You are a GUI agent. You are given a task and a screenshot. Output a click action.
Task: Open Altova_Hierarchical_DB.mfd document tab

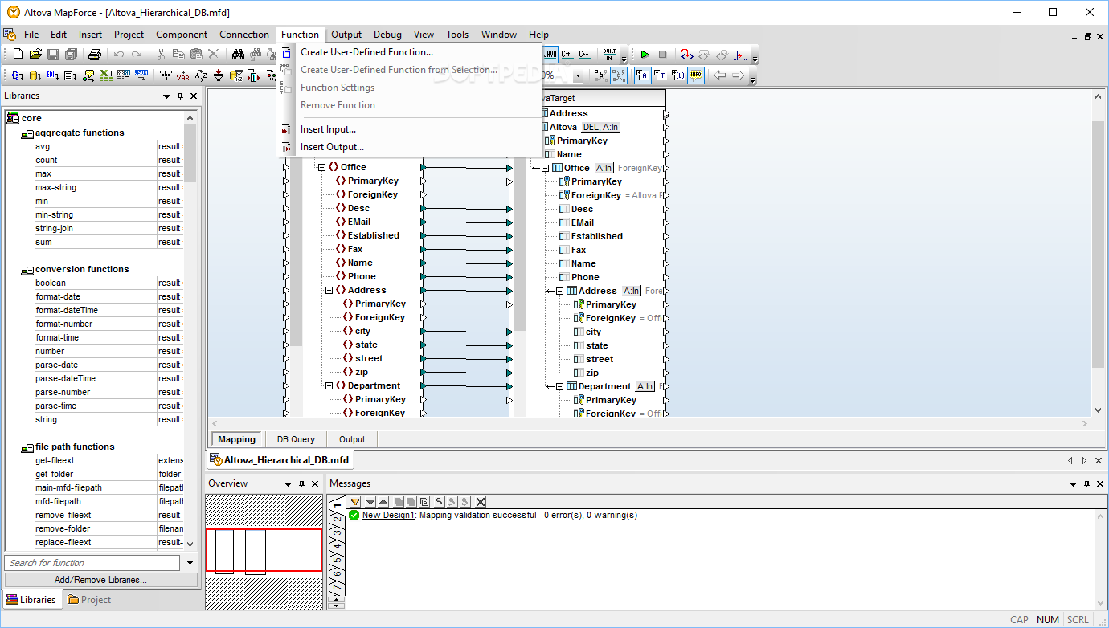coord(279,460)
